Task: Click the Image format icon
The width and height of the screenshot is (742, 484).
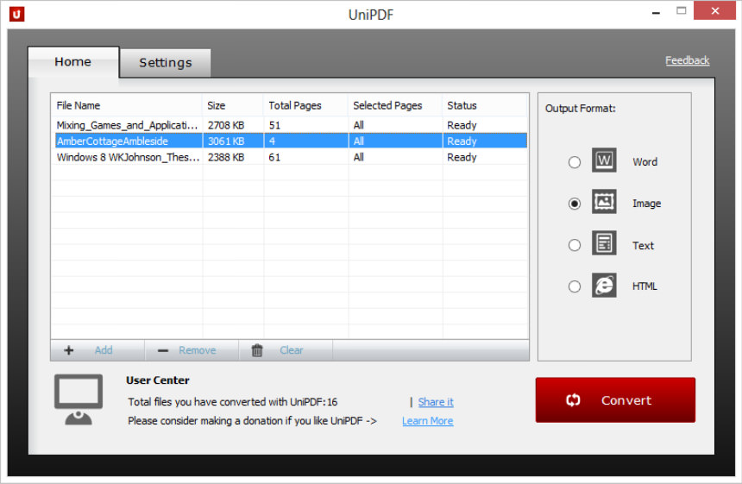Action: point(604,203)
